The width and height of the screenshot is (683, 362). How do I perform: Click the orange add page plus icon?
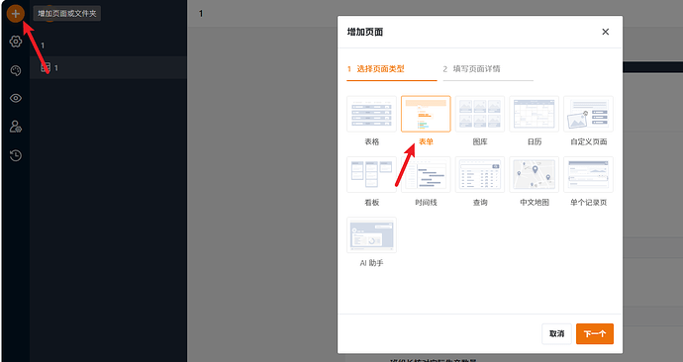(16, 14)
